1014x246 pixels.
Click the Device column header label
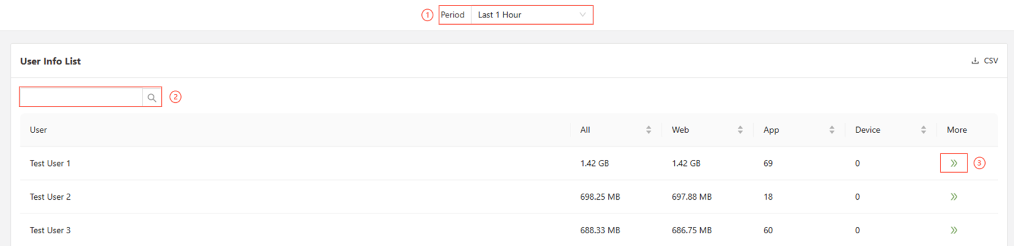coord(867,130)
